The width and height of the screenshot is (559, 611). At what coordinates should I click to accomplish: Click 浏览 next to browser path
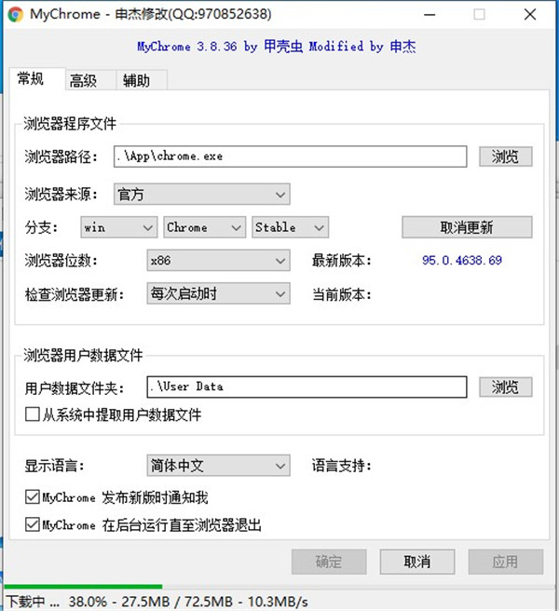(x=505, y=156)
